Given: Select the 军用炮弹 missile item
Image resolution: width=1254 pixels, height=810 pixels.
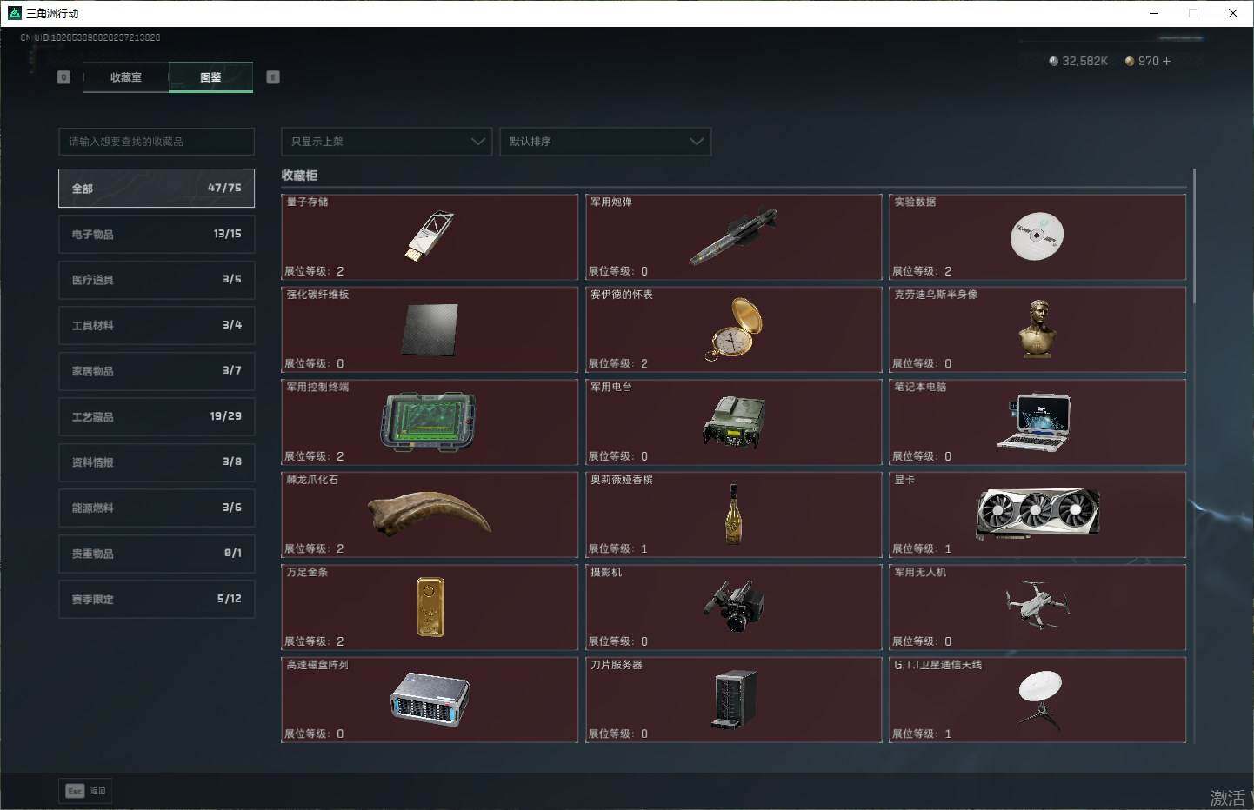Looking at the screenshot, I should pyautogui.click(x=733, y=236).
